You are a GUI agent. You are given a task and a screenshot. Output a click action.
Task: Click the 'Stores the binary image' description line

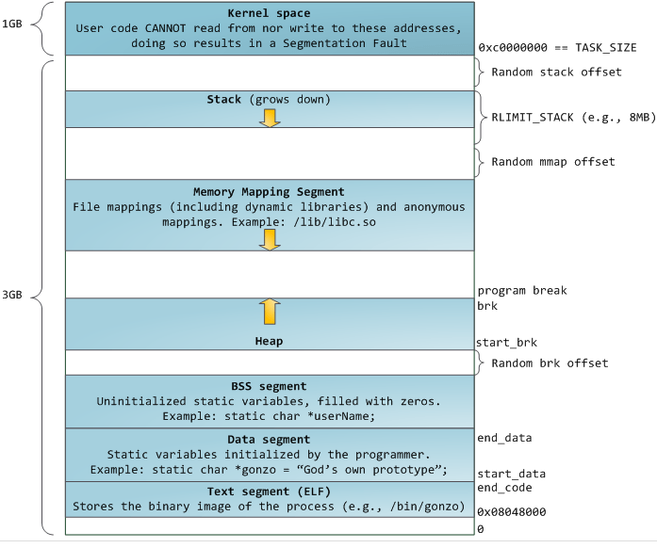point(269,507)
